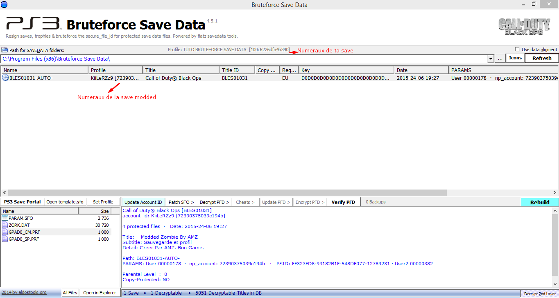Click the Icons button
The image size is (559, 298).
coord(515,58)
